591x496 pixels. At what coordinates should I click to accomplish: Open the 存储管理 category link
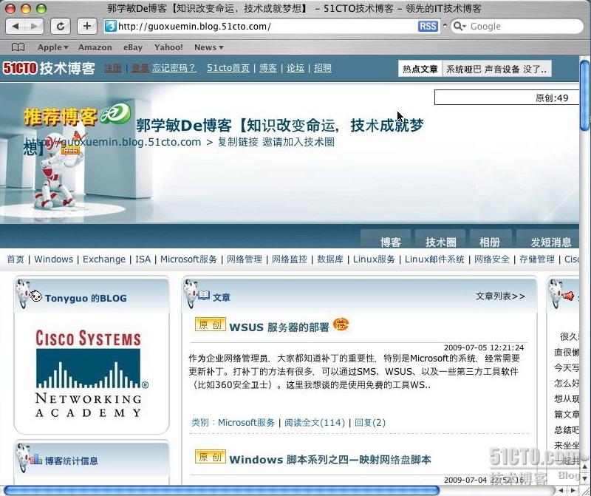537,259
